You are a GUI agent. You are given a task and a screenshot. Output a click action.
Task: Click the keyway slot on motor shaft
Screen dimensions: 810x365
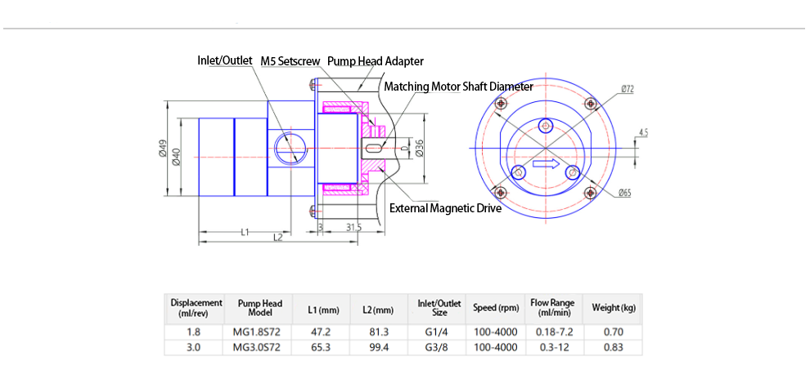point(373,149)
